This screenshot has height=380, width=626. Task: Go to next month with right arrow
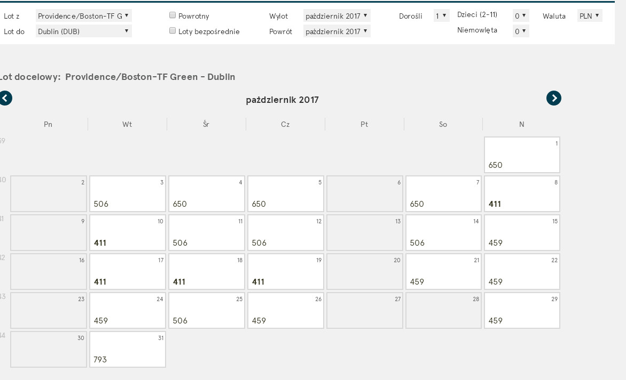pyautogui.click(x=554, y=98)
